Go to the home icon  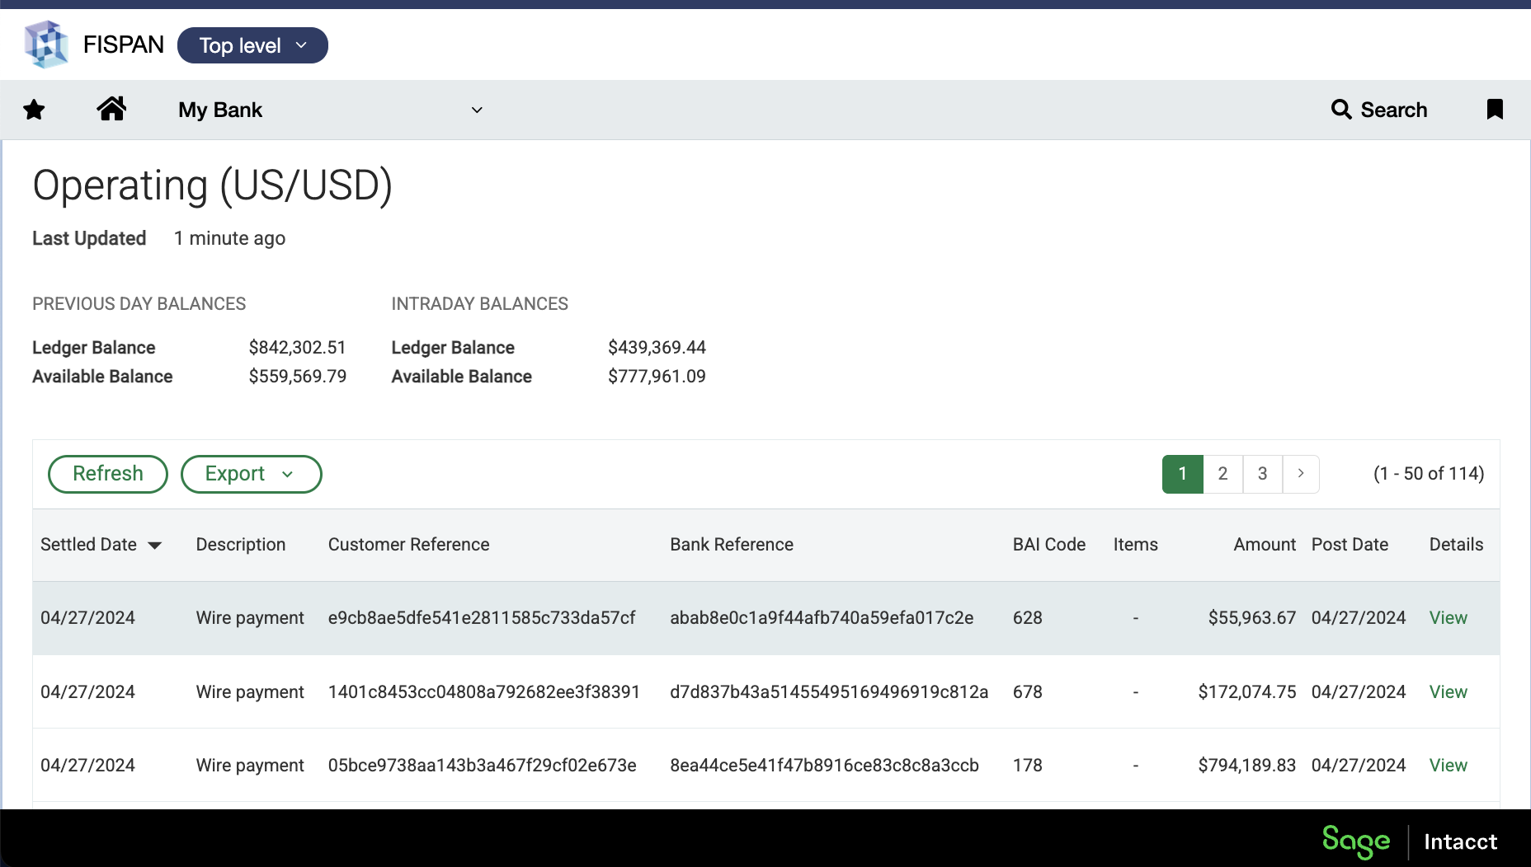coord(111,109)
